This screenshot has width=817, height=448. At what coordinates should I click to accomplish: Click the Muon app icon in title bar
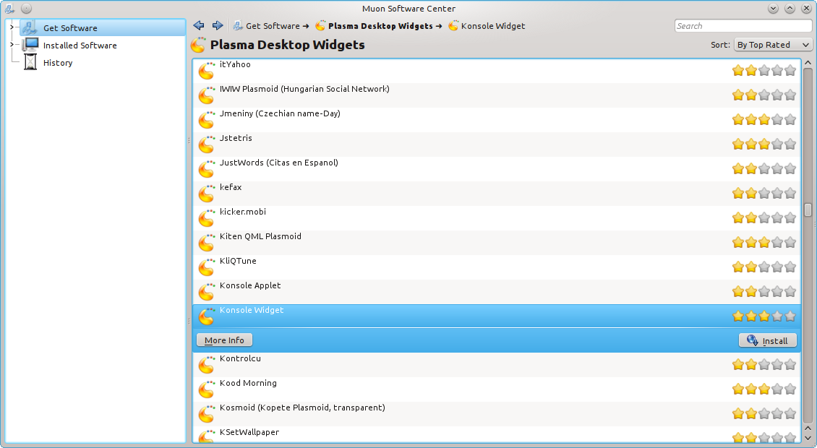9,9
